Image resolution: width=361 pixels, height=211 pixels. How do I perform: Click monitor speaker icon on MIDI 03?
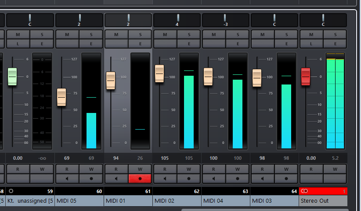(262, 178)
